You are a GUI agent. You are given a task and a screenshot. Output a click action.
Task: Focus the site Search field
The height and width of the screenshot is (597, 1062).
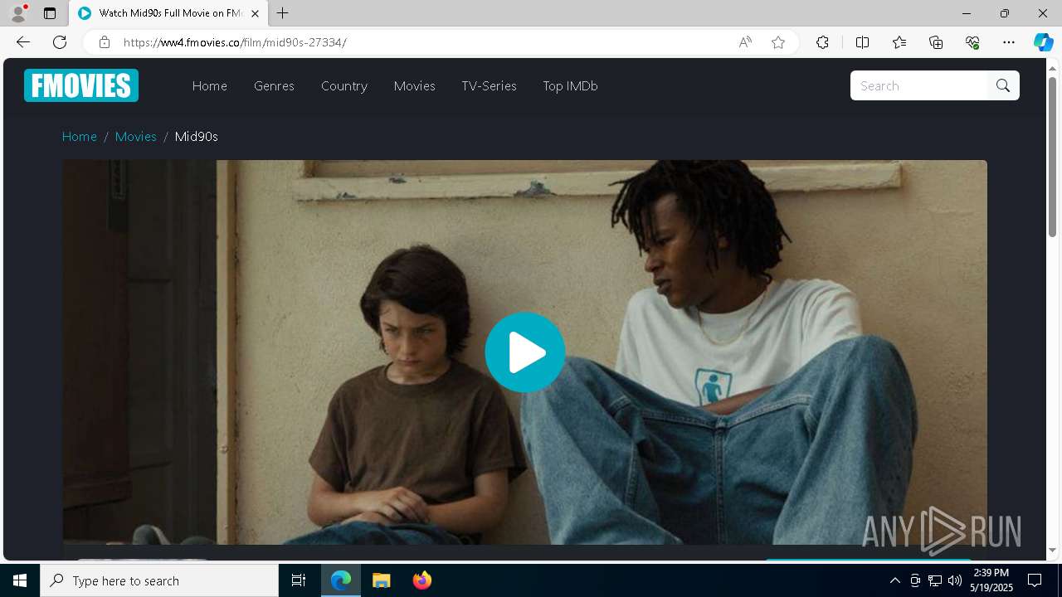[919, 85]
